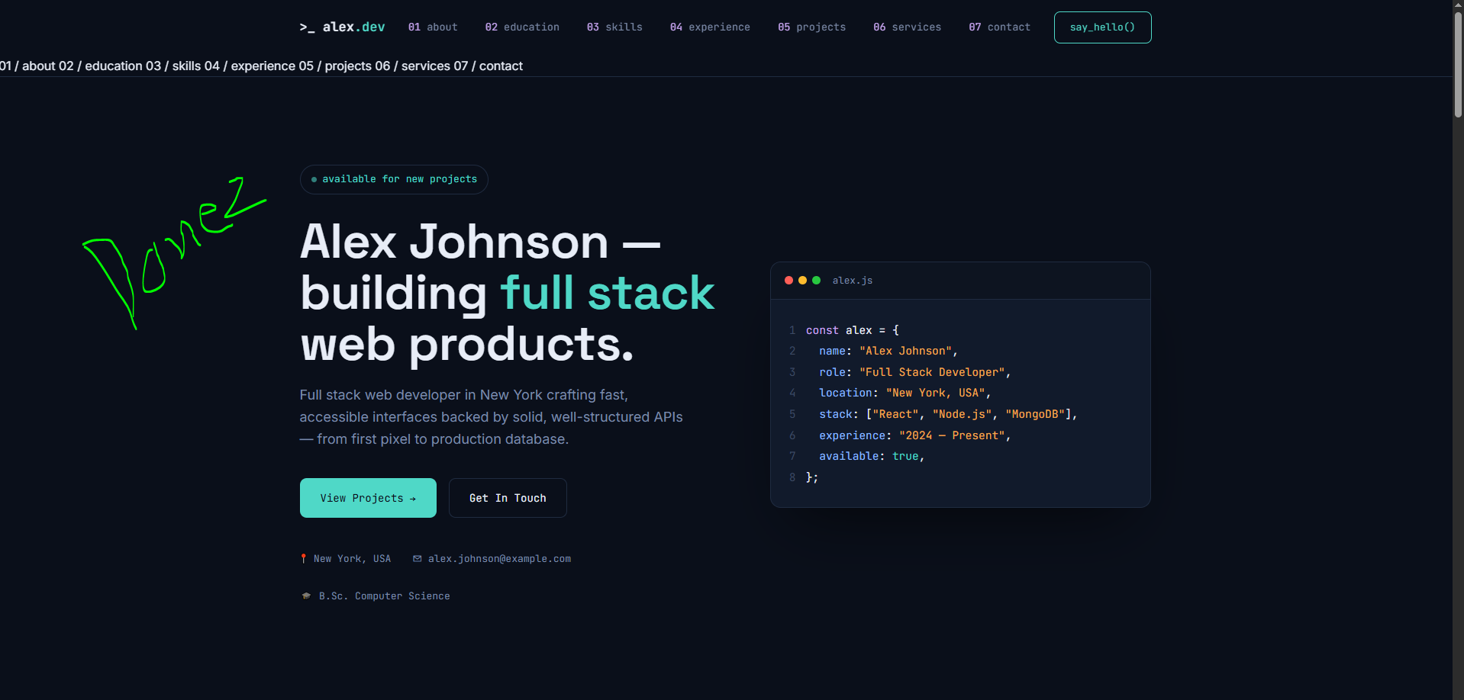Image resolution: width=1464 pixels, height=700 pixels.
Task: Open 06 services from the top nav
Action: click(907, 27)
